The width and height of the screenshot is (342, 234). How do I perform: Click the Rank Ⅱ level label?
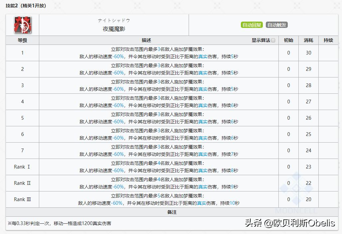pos(22,183)
